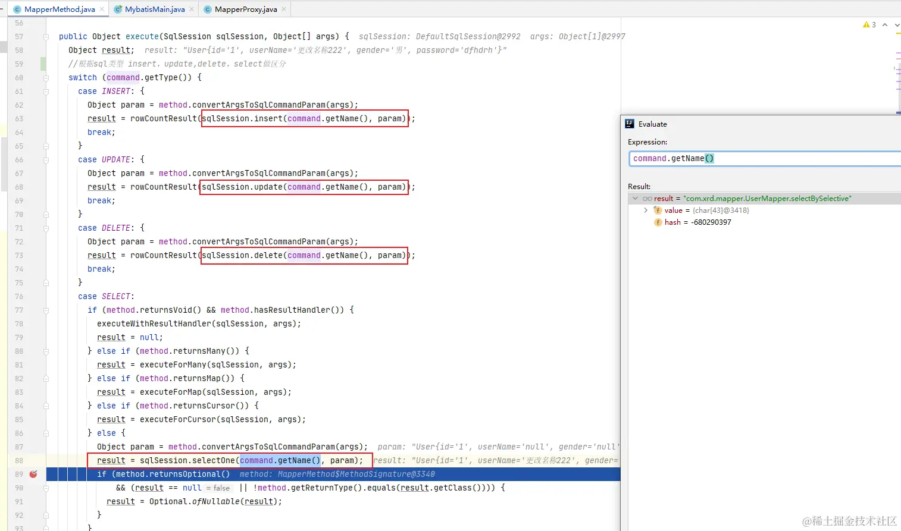901x531 pixels.
Task: Fold the switch block at line 60
Action: click(x=46, y=77)
